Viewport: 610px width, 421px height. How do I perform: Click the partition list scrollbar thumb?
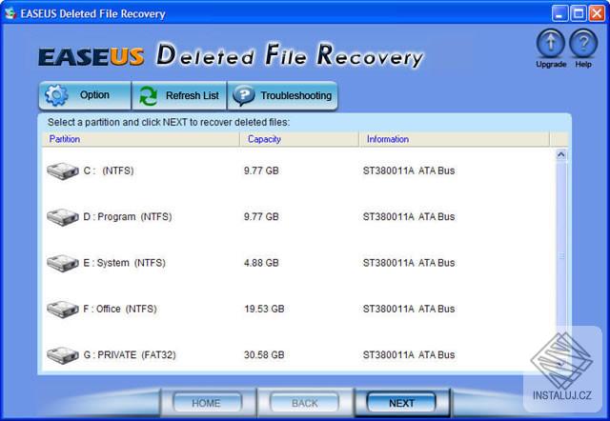click(561, 256)
